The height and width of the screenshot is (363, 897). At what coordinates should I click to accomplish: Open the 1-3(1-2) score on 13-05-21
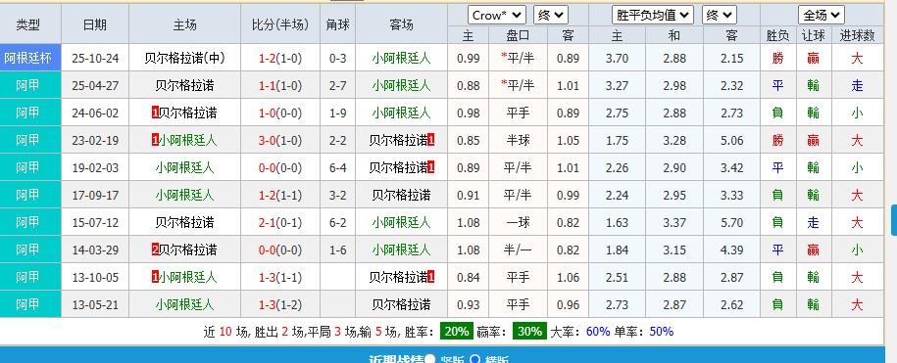[280, 305]
